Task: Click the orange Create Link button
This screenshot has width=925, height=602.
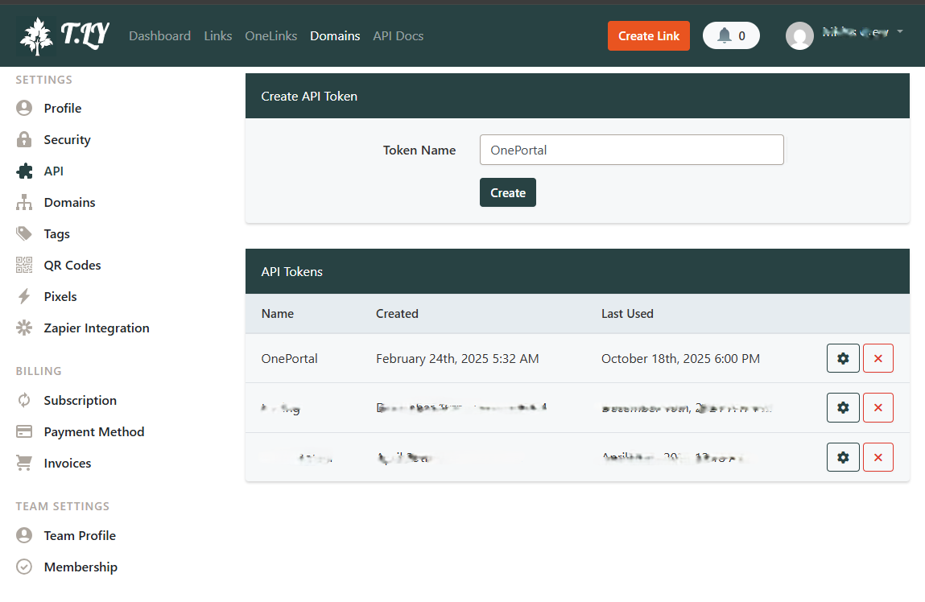Action: (x=648, y=35)
